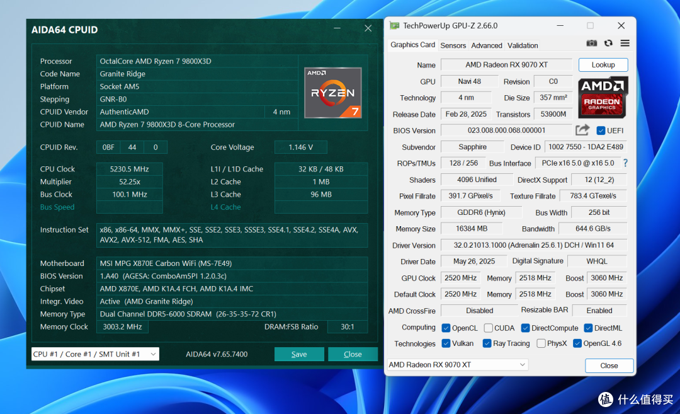Click the Bus Interface question mark
The height and width of the screenshot is (414, 680).
(x=625, y=163)
